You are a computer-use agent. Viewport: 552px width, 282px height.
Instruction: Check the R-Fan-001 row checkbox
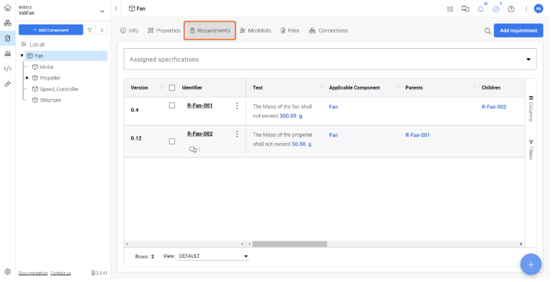[172, 106]
